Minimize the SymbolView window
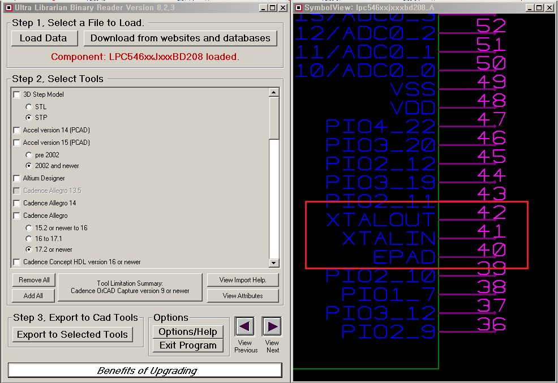Image resolution: width=558 pixels, height=383 pixels. tap(530, 8)
